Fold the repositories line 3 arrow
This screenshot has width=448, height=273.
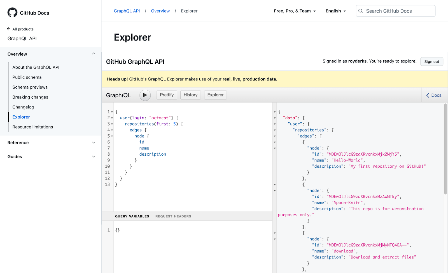tap(112, 124)
